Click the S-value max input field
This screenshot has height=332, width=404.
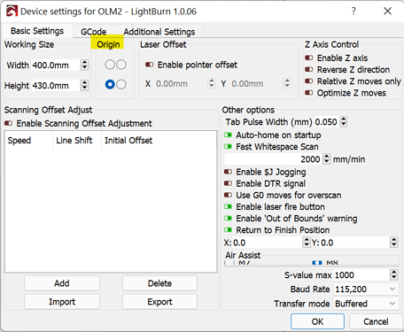pos(362,275)
